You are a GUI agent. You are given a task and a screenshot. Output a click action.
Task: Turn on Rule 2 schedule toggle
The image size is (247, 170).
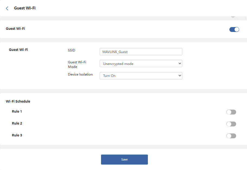click(x=231, y=124)
